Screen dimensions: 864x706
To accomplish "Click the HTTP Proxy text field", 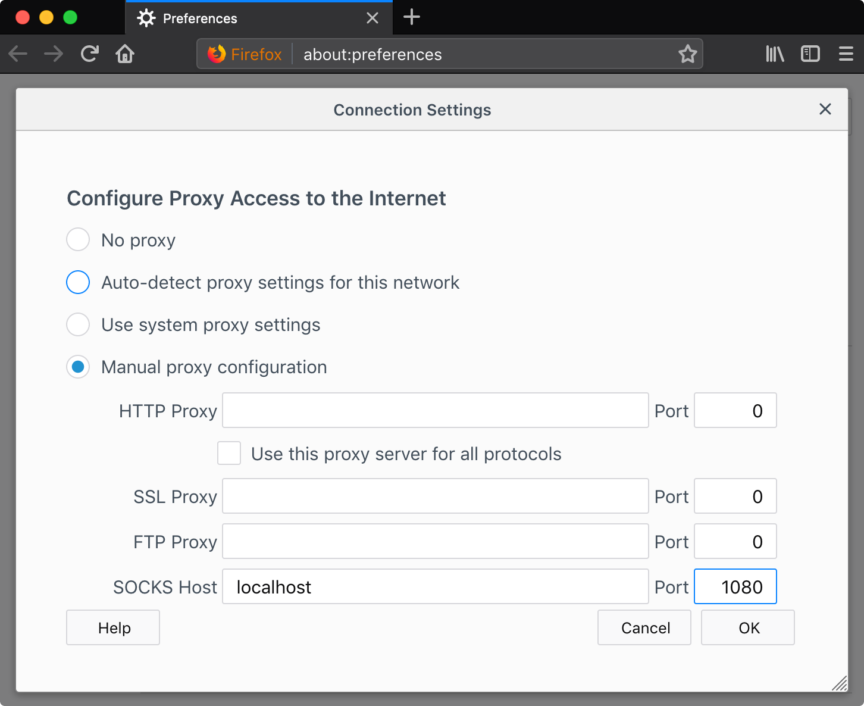I will 435,410.
